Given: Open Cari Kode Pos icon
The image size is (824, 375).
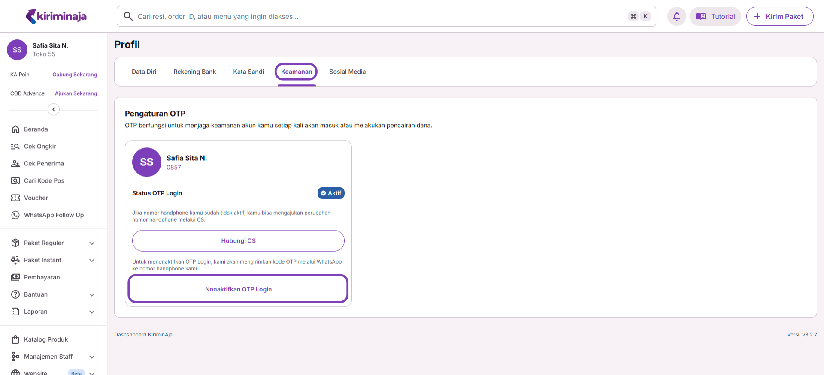Looking at the screenshot, I should (x=15, y=181).
